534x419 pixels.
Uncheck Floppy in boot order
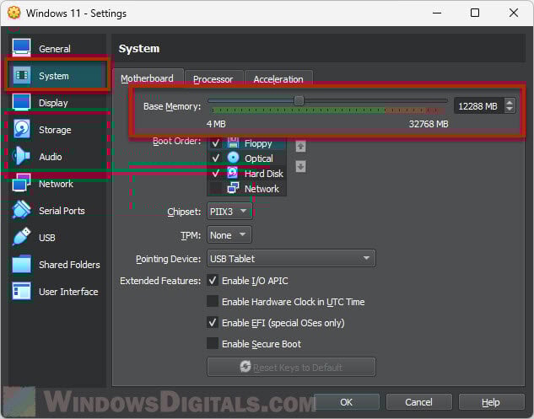216,143
